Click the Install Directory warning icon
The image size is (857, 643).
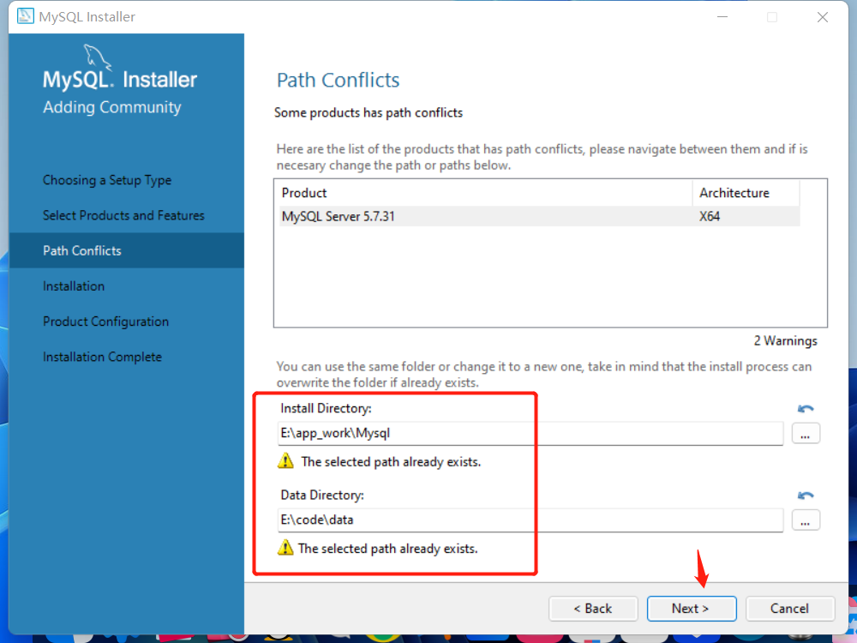pyautogui.click(x=285, y=461)
